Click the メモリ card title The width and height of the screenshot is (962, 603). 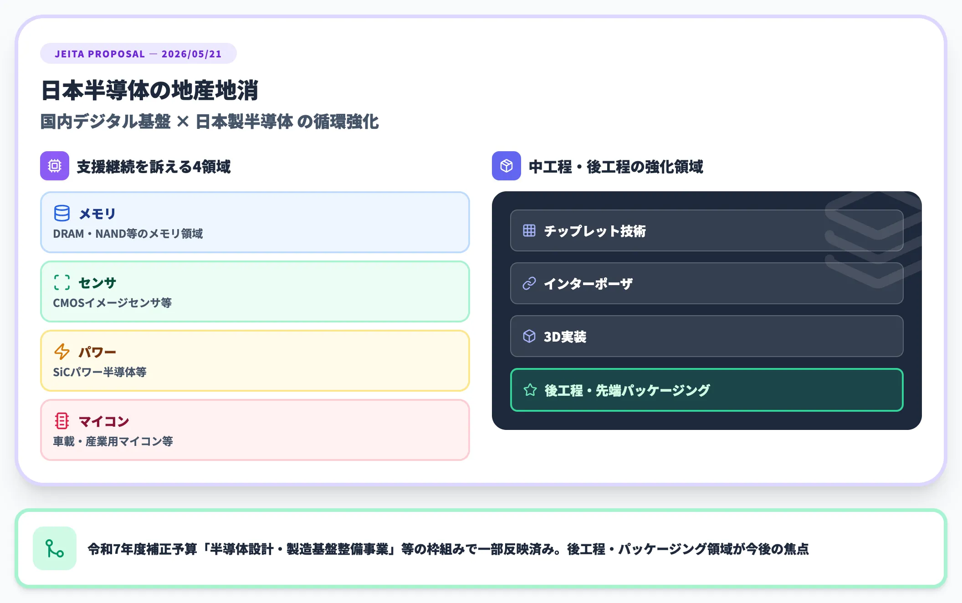97,214
